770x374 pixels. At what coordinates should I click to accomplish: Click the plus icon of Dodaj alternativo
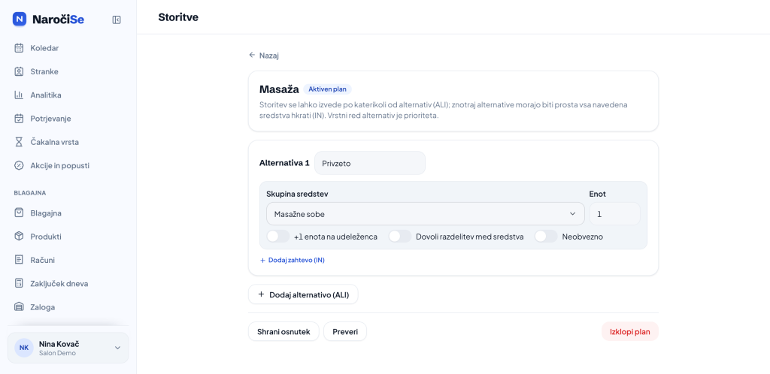(x=261, y=294)
